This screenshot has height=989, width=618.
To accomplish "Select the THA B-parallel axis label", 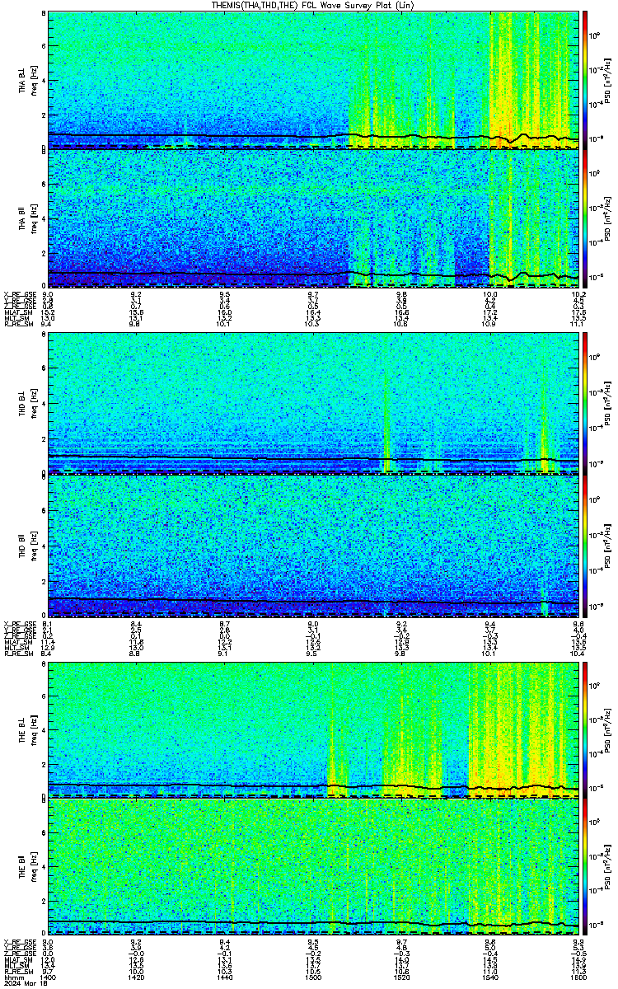I will point(23,218).
